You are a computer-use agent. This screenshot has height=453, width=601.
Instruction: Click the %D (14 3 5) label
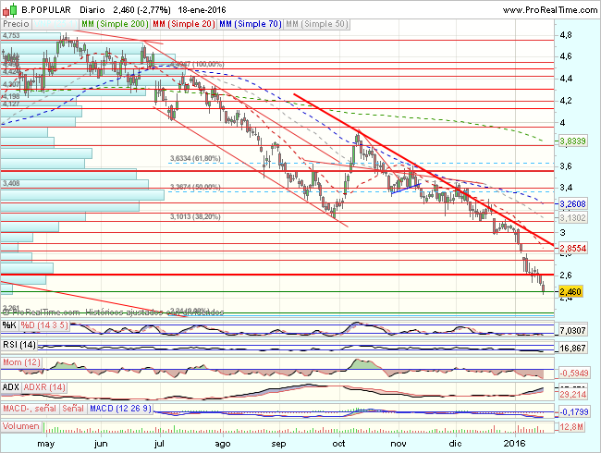coord(44,325)
